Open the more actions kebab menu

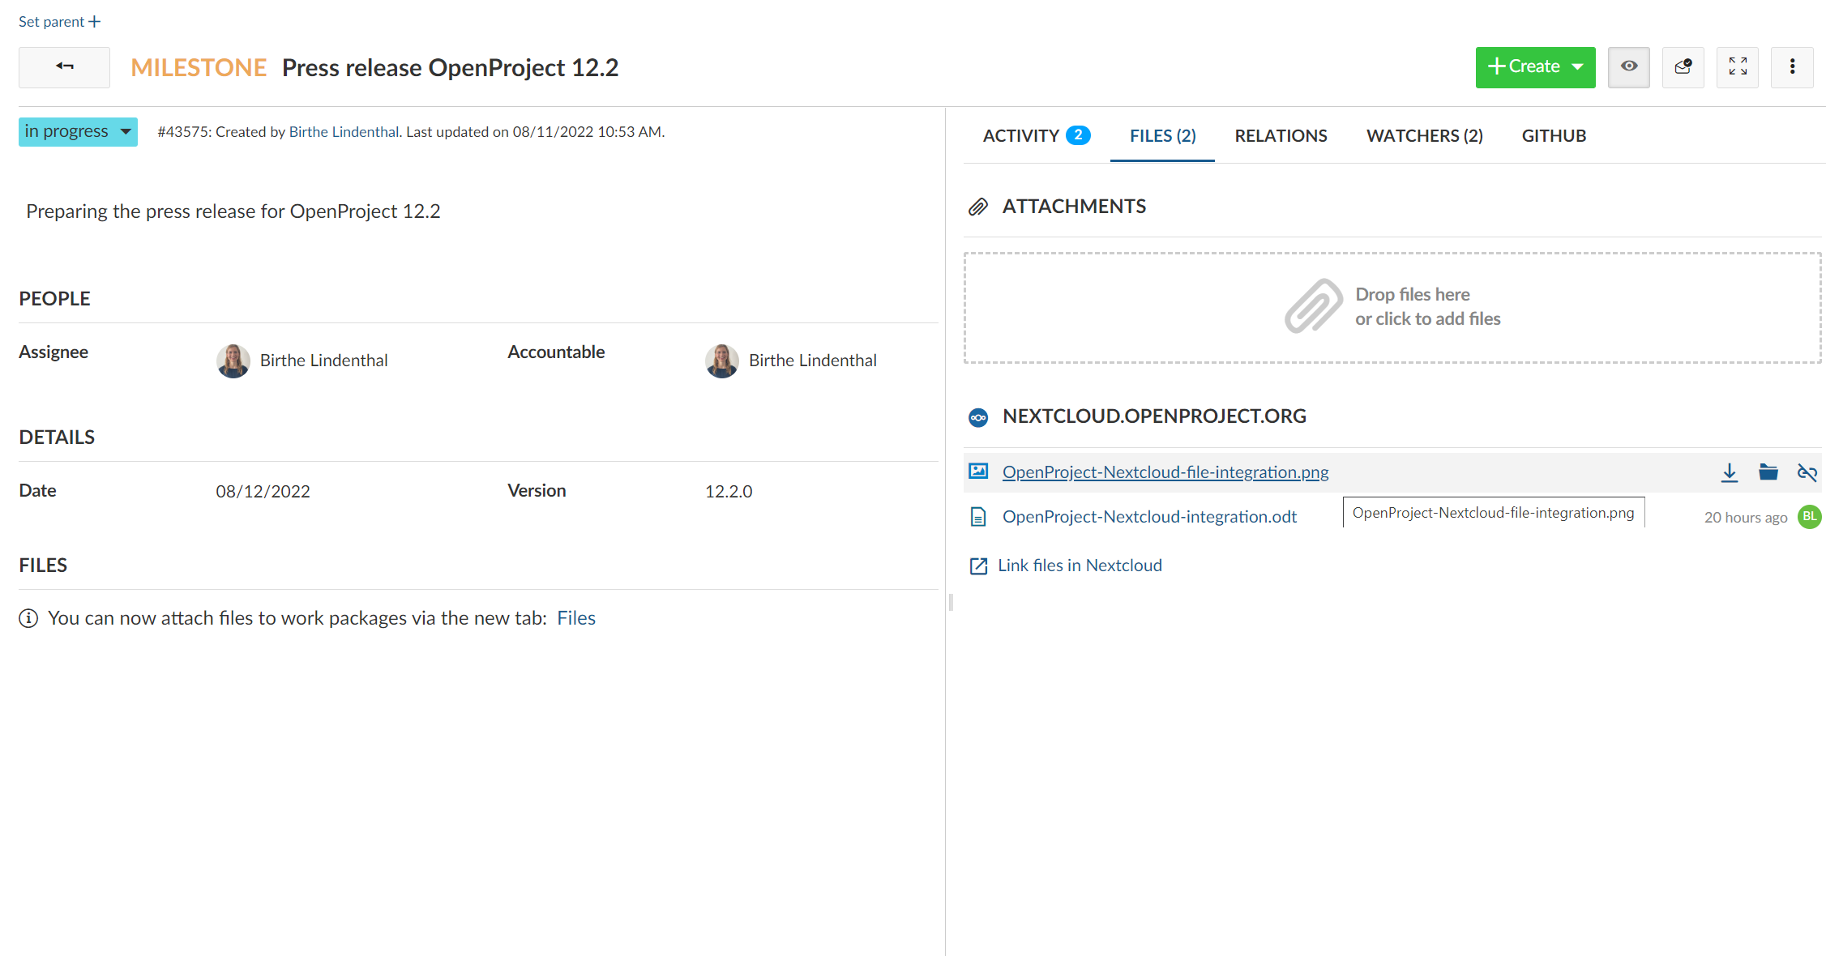tap(1792, 67)
